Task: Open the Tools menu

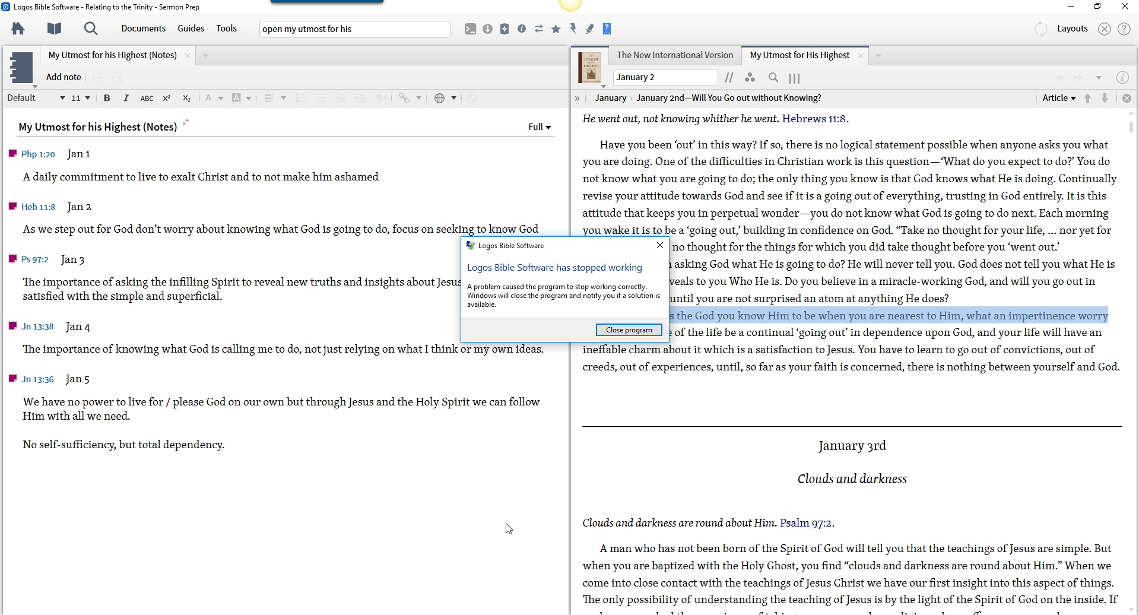Action: [x=226, y=28]
